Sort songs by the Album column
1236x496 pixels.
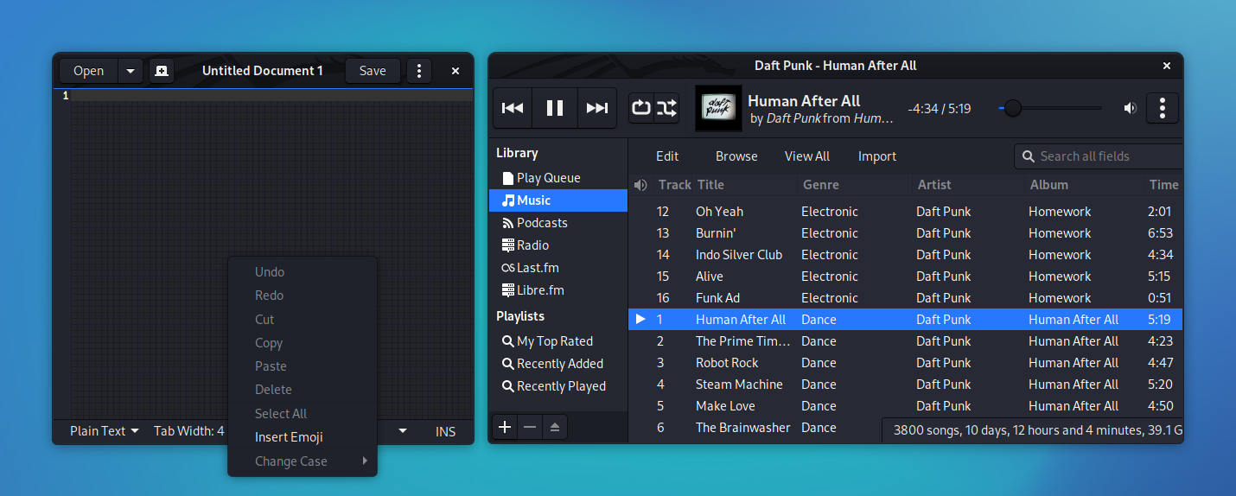coord(1084,185)
